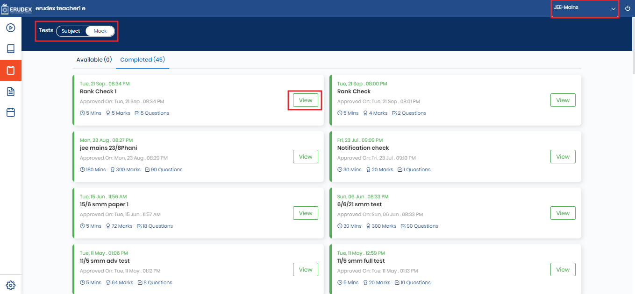Image resolution: width=635 pixels, height=294 pixels.
Task: View the Notification check test
Action: point(563,157)
